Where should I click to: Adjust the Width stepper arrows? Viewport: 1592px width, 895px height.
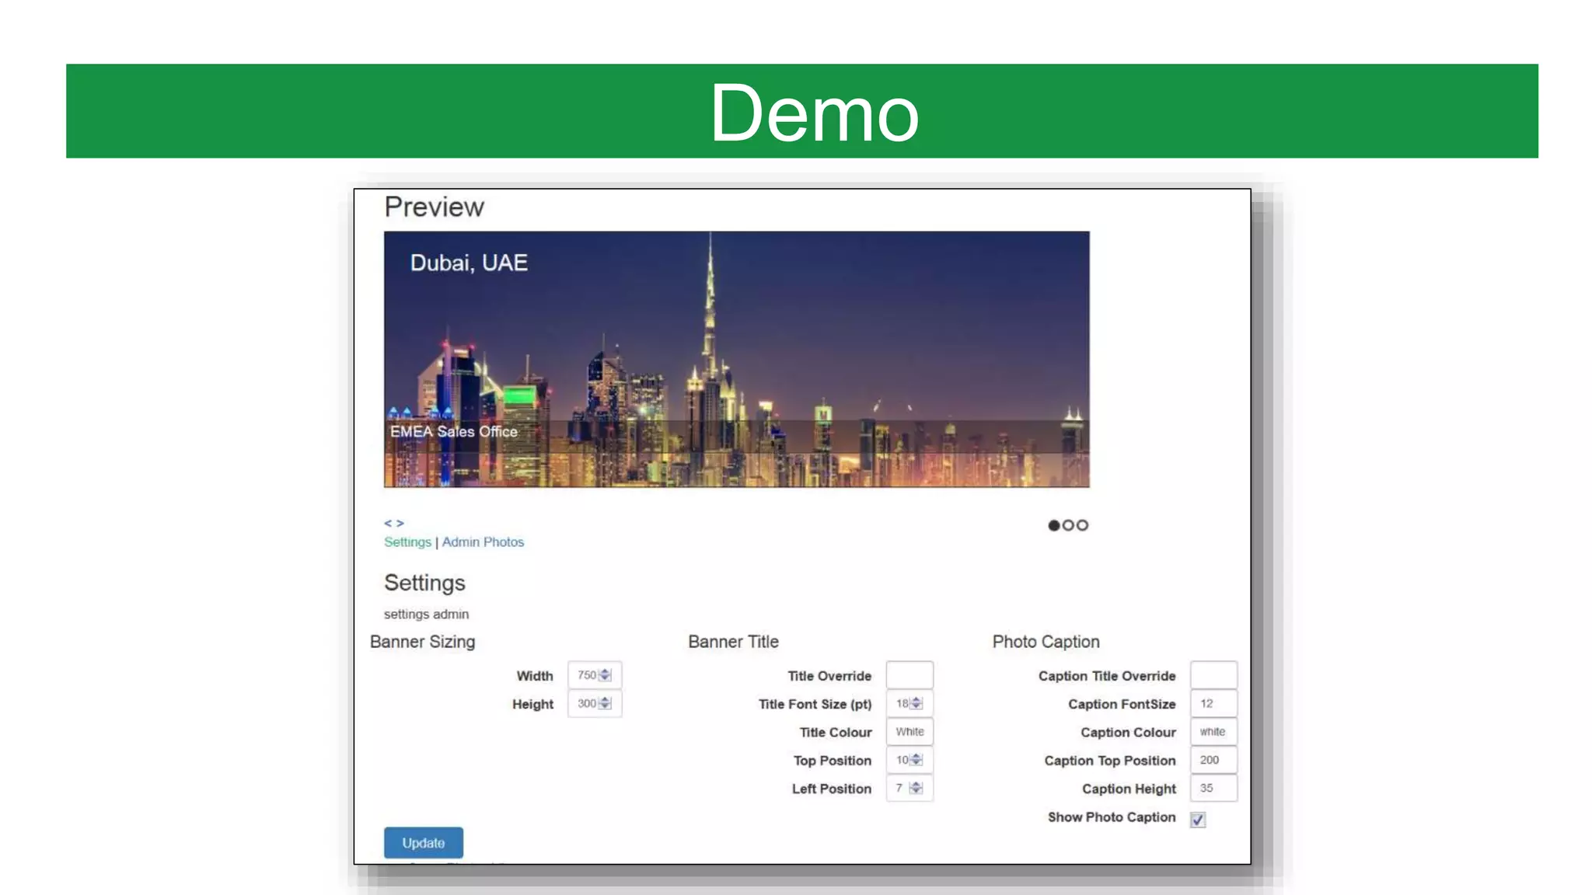[x=606, y=675]
